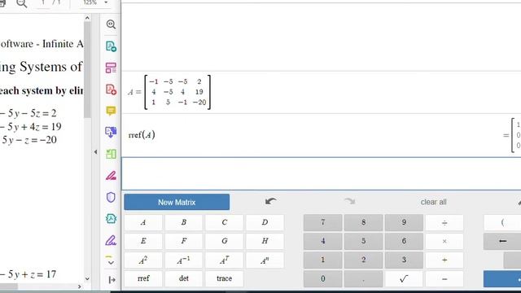Screen dimensions: 521x293
Task: Click digit 7 on the keypad
Action: click(x=322, y=222)
